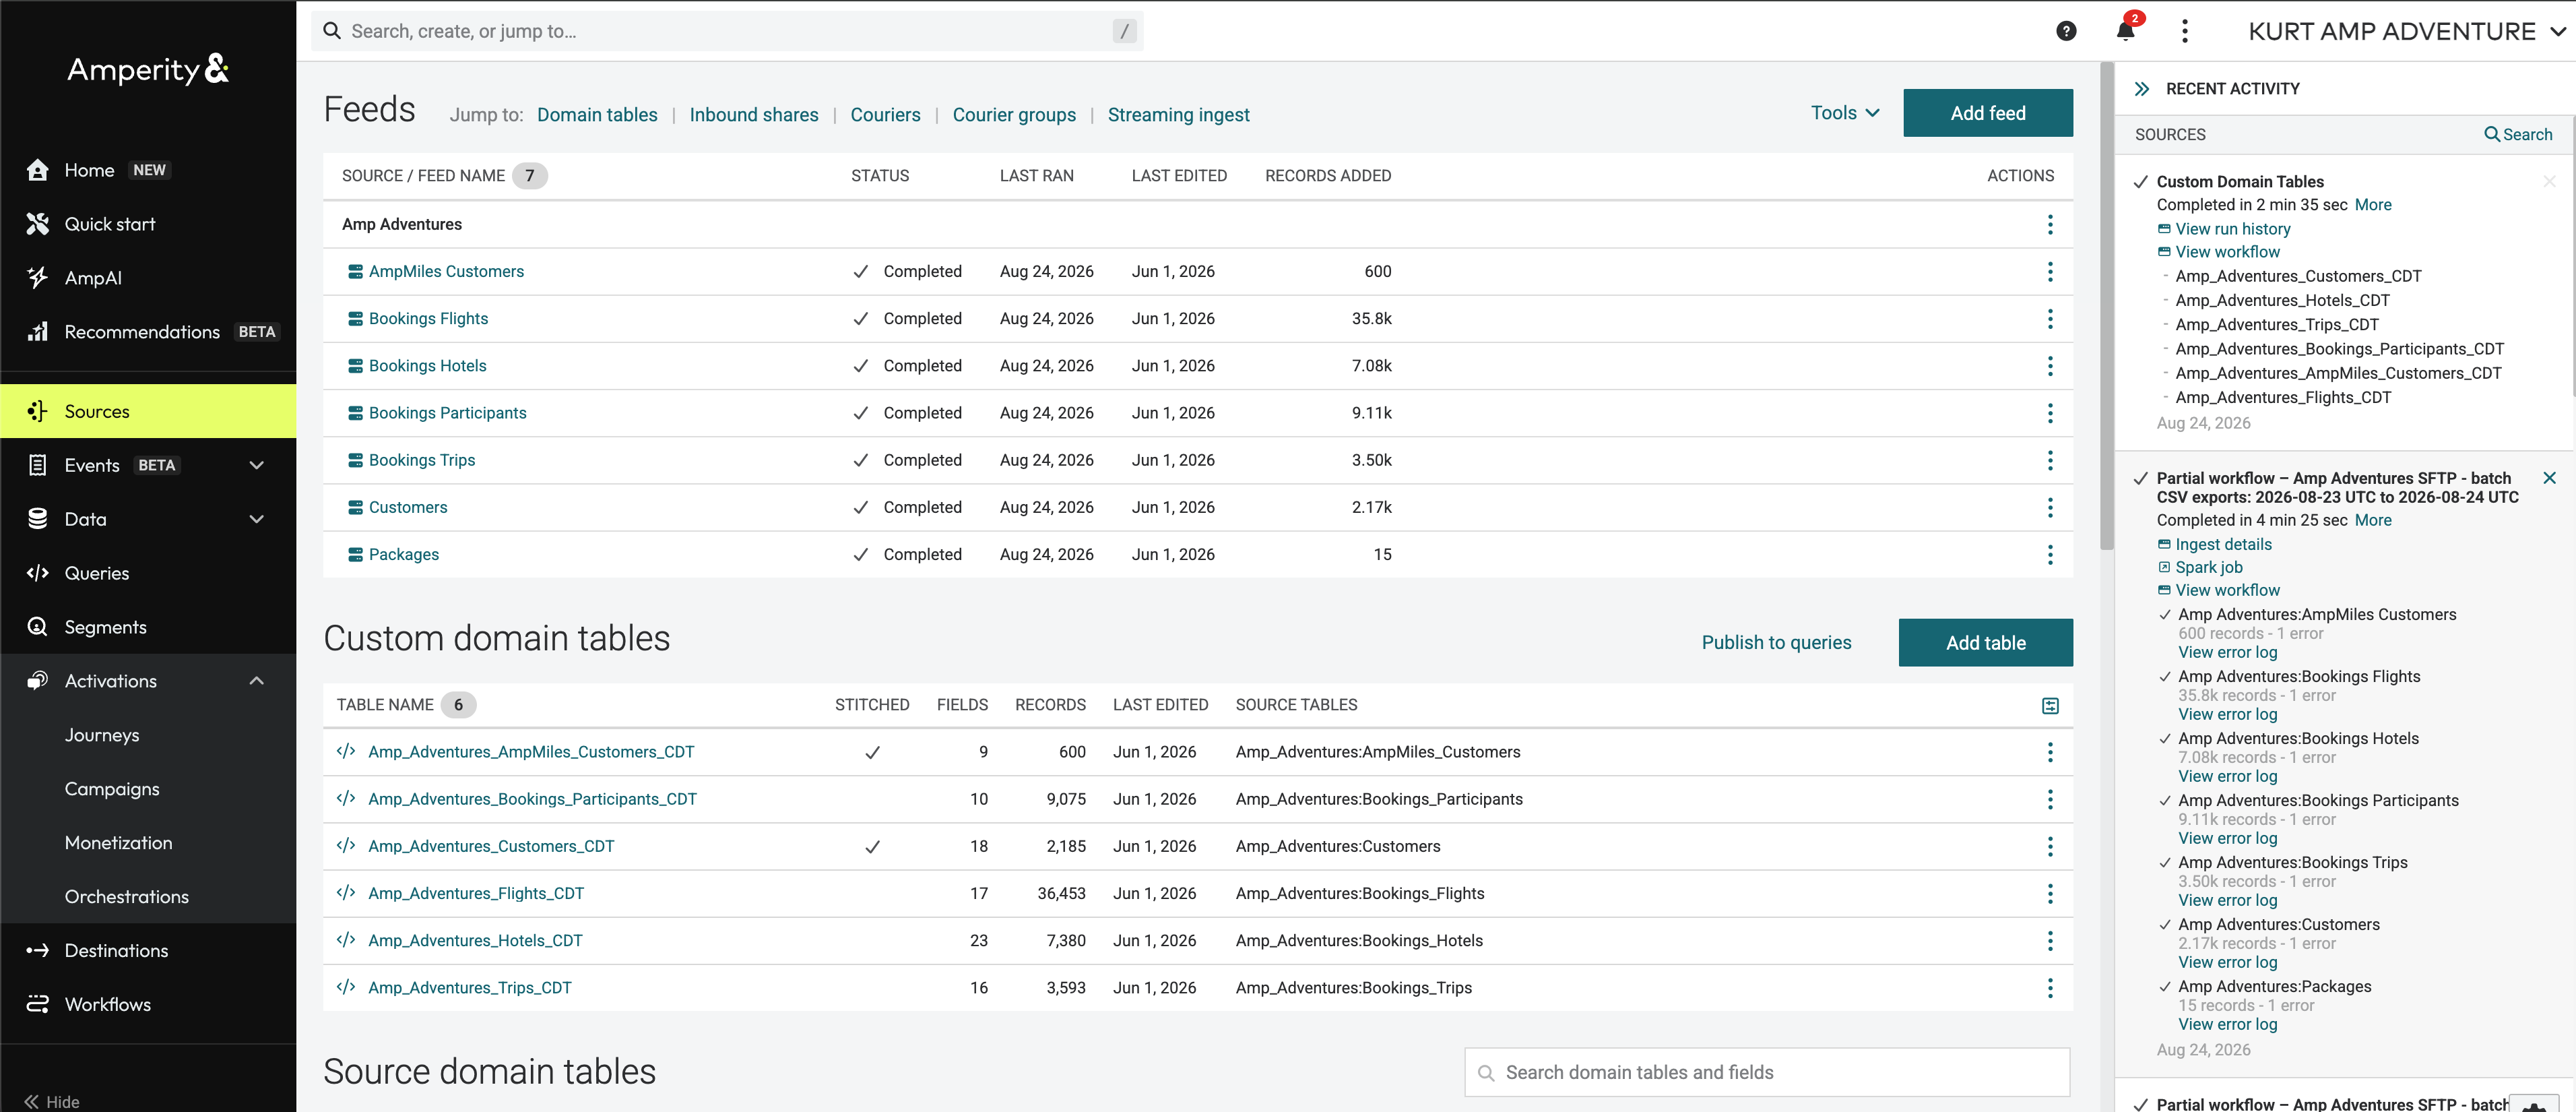This screenshot has height=1112, width=2576.
Task: Open actions menu for Customers feed
Action: pos(2050,507)
